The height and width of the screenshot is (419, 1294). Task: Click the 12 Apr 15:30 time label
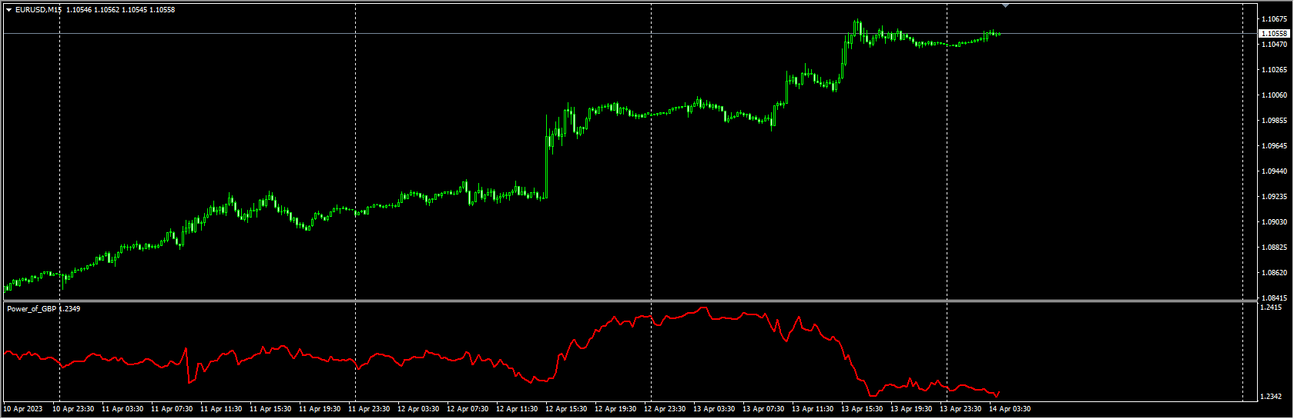tap(566, 409)
